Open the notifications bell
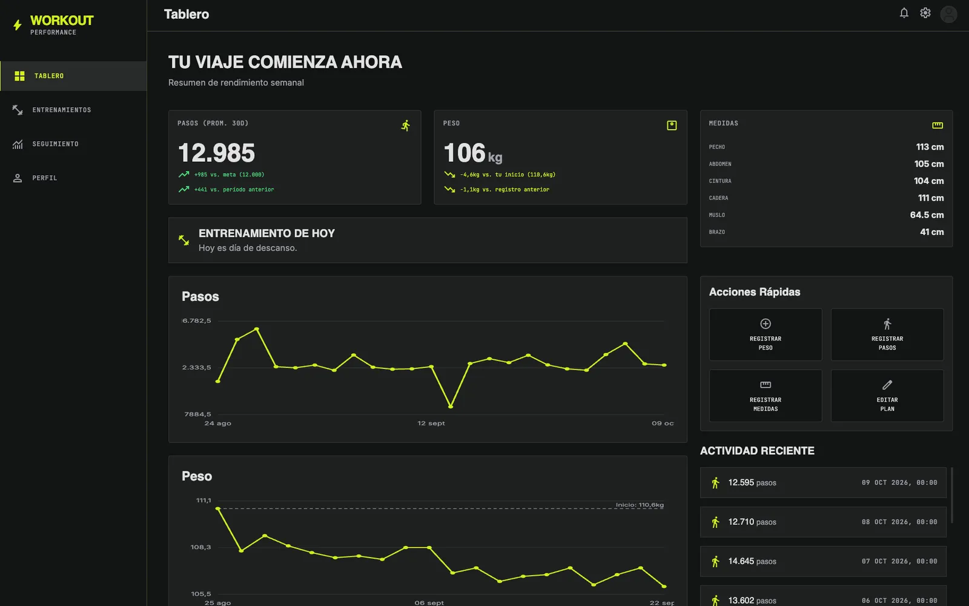The height and width of the screenshot is (606, 969). [904, 13]
